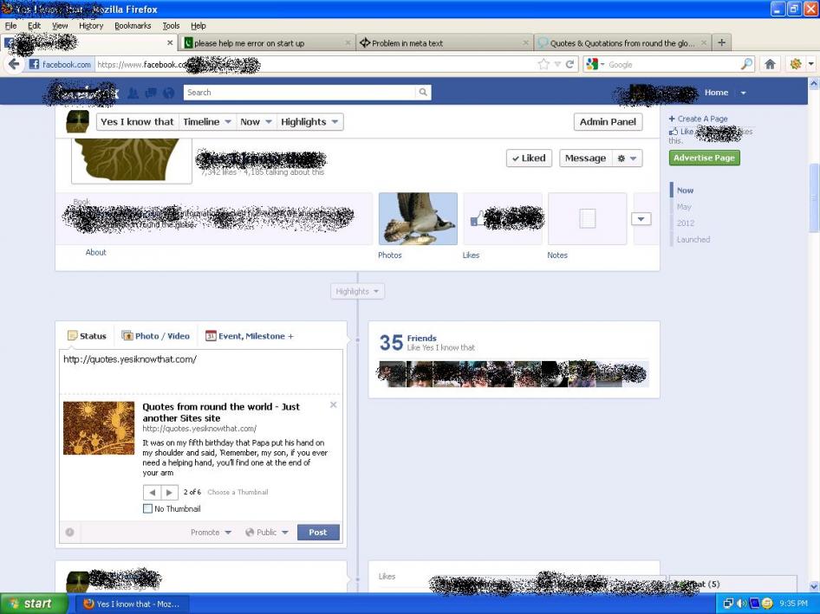Click the Windows start button

pyautogui.click(x=34, y=604)
